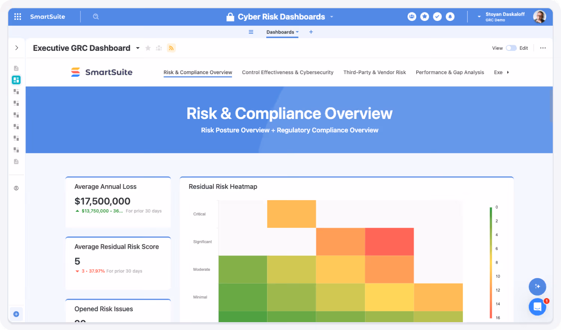
Task: Open the truncated Exe tab
Action: tap(498, 72)
